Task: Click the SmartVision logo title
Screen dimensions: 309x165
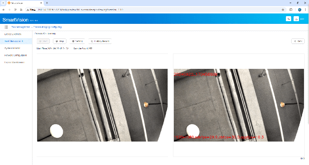Action: [x=15, y=20]
